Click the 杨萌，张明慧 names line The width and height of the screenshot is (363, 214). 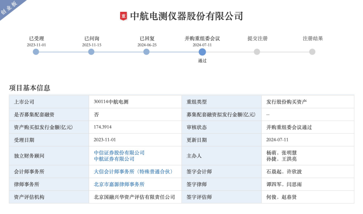(281, 153)
